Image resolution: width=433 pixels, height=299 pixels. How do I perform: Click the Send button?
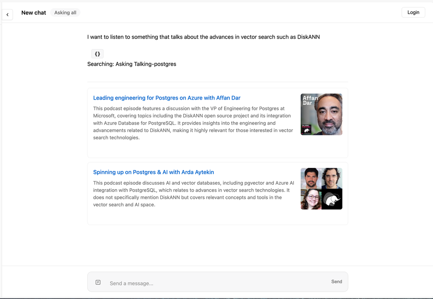pyautogui.click(x=337, y=282)
